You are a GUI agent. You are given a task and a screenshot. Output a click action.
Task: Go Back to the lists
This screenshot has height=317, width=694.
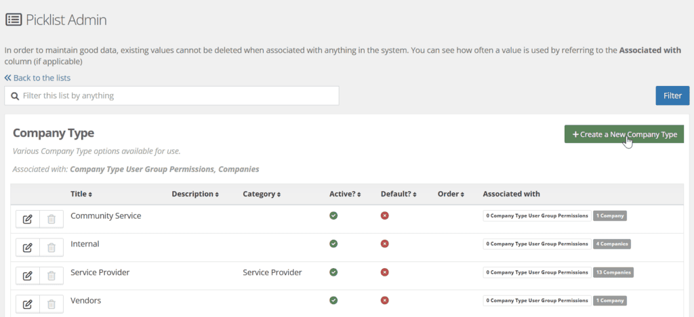[38, 78]
